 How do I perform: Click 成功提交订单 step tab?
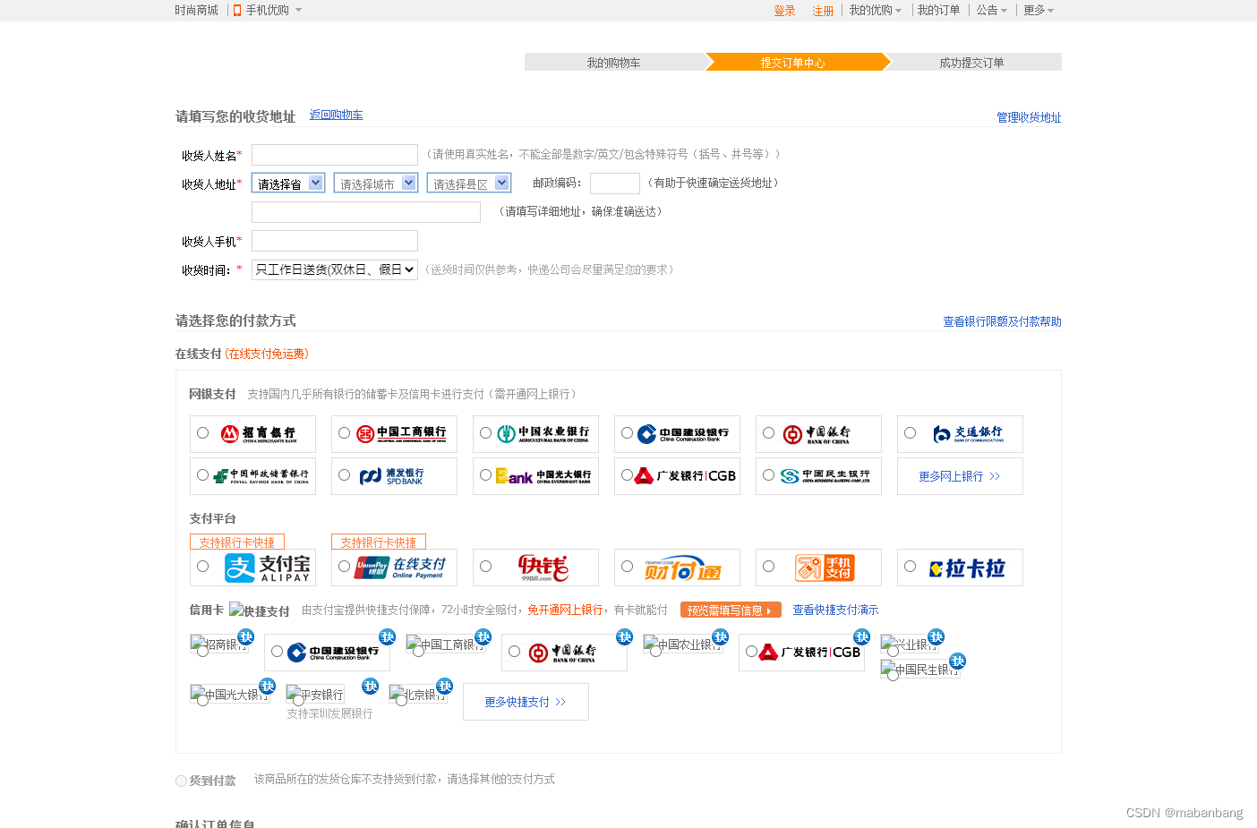point(972,62)
